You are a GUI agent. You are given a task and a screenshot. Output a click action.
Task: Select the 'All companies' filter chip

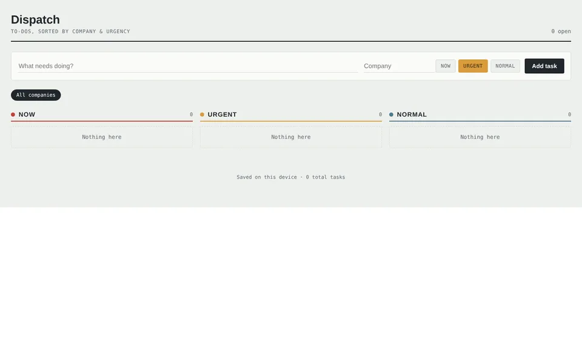[36, 95]
